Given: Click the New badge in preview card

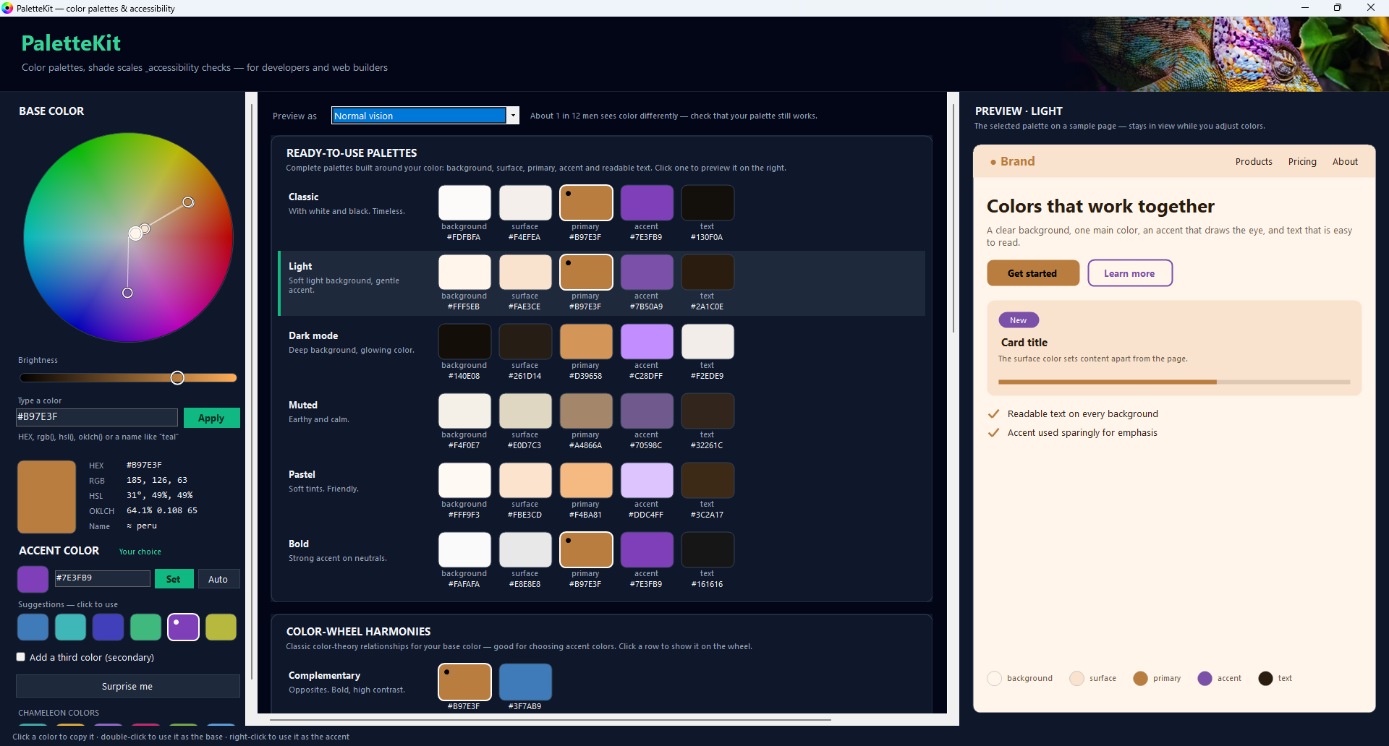Looking at the screenshot, I should (x=1019, y=320).
